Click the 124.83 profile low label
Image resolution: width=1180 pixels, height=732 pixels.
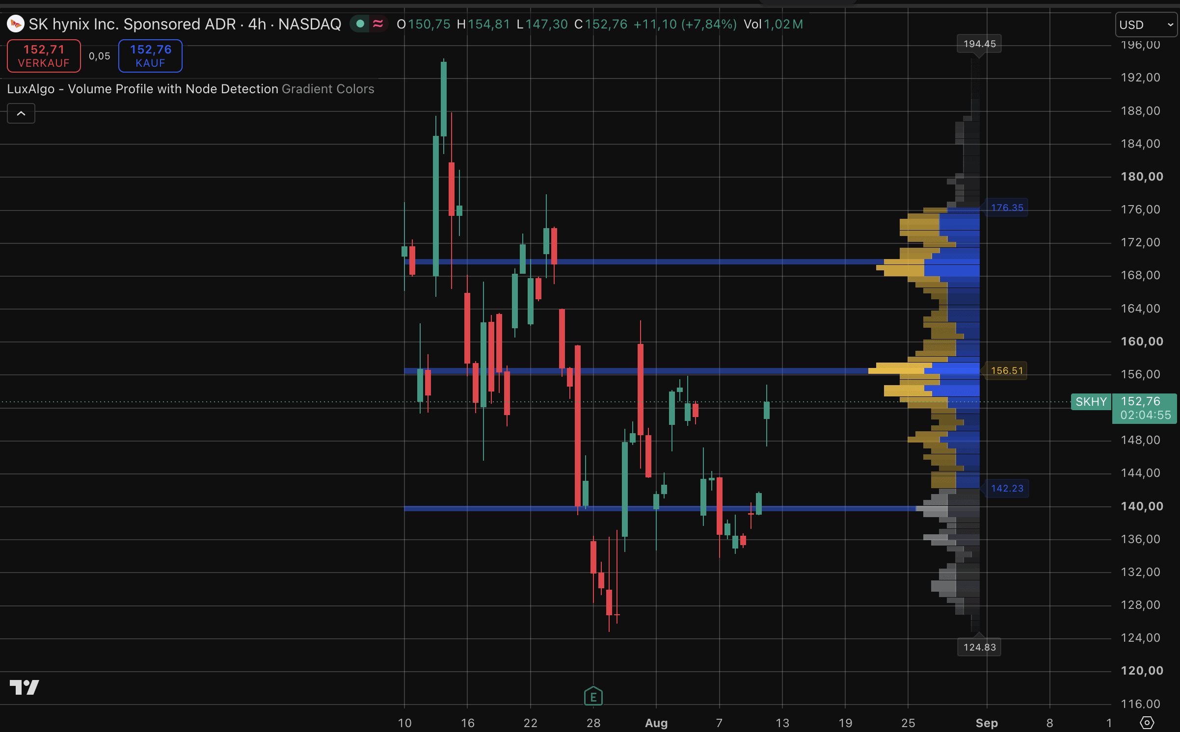979,647
